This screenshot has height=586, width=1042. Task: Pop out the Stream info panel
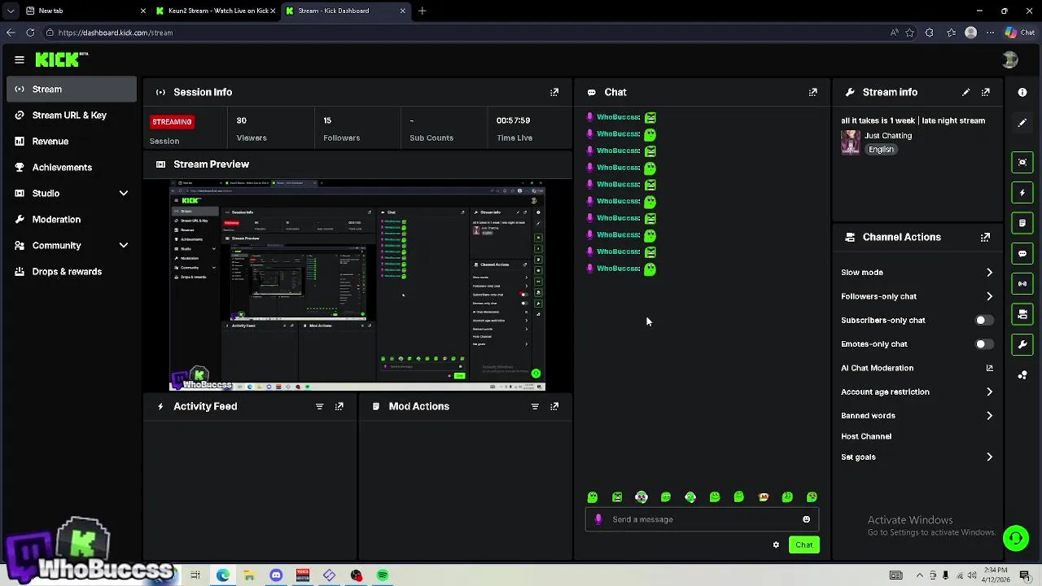pos(986,92)
